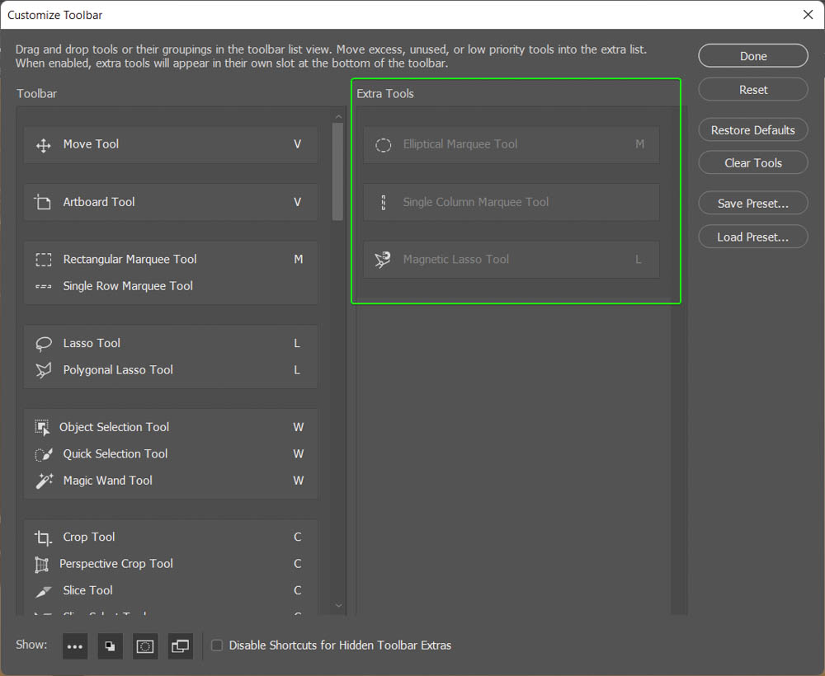Image resolution: width=825 pixels, height=676 pixels.
Task: Click the Crop Tool icon
Action: point(43,538)
